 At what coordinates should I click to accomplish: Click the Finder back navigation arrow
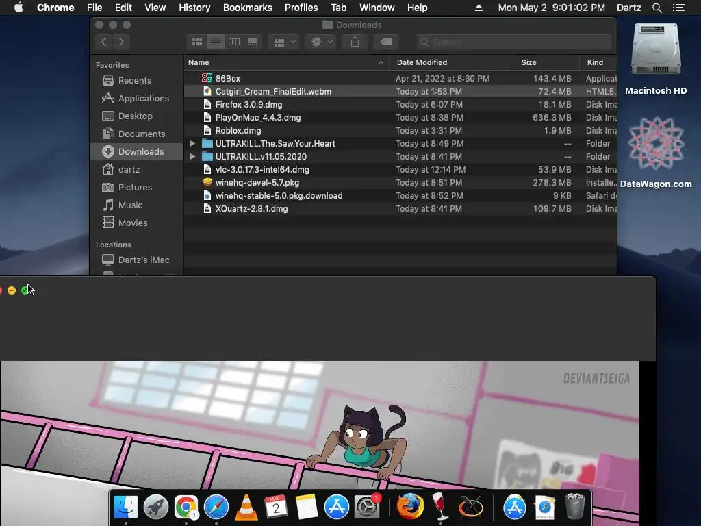point(104,42)
